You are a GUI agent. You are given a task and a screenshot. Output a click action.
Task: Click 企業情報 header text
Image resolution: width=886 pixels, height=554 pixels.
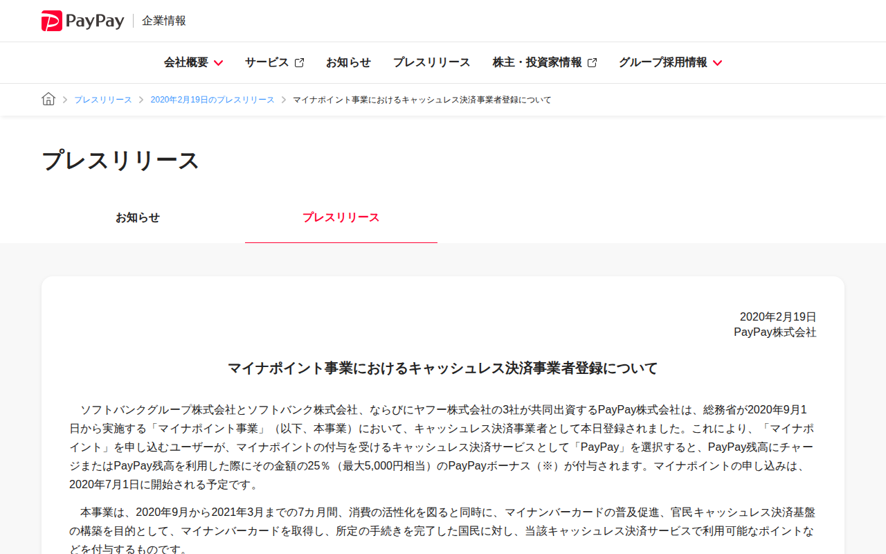[164, 21]
